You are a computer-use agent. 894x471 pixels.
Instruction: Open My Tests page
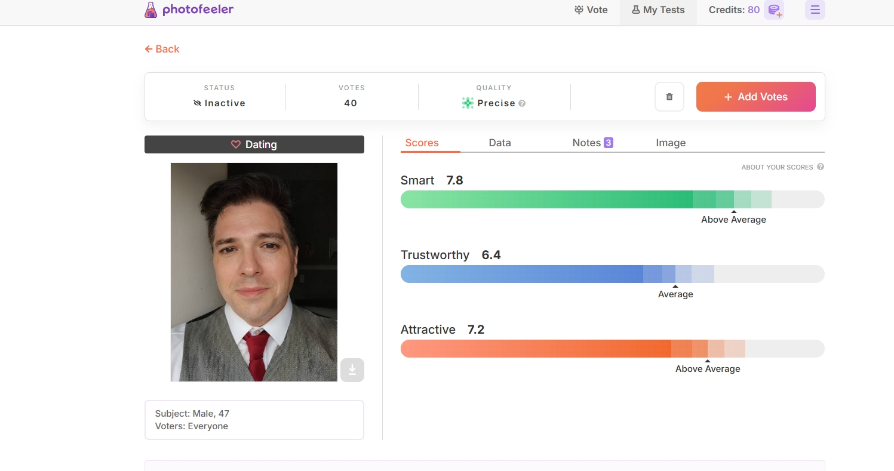[658, 10]
